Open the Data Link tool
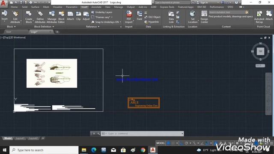This screenshot has height=154, width=274. click(x=171, y=17)
